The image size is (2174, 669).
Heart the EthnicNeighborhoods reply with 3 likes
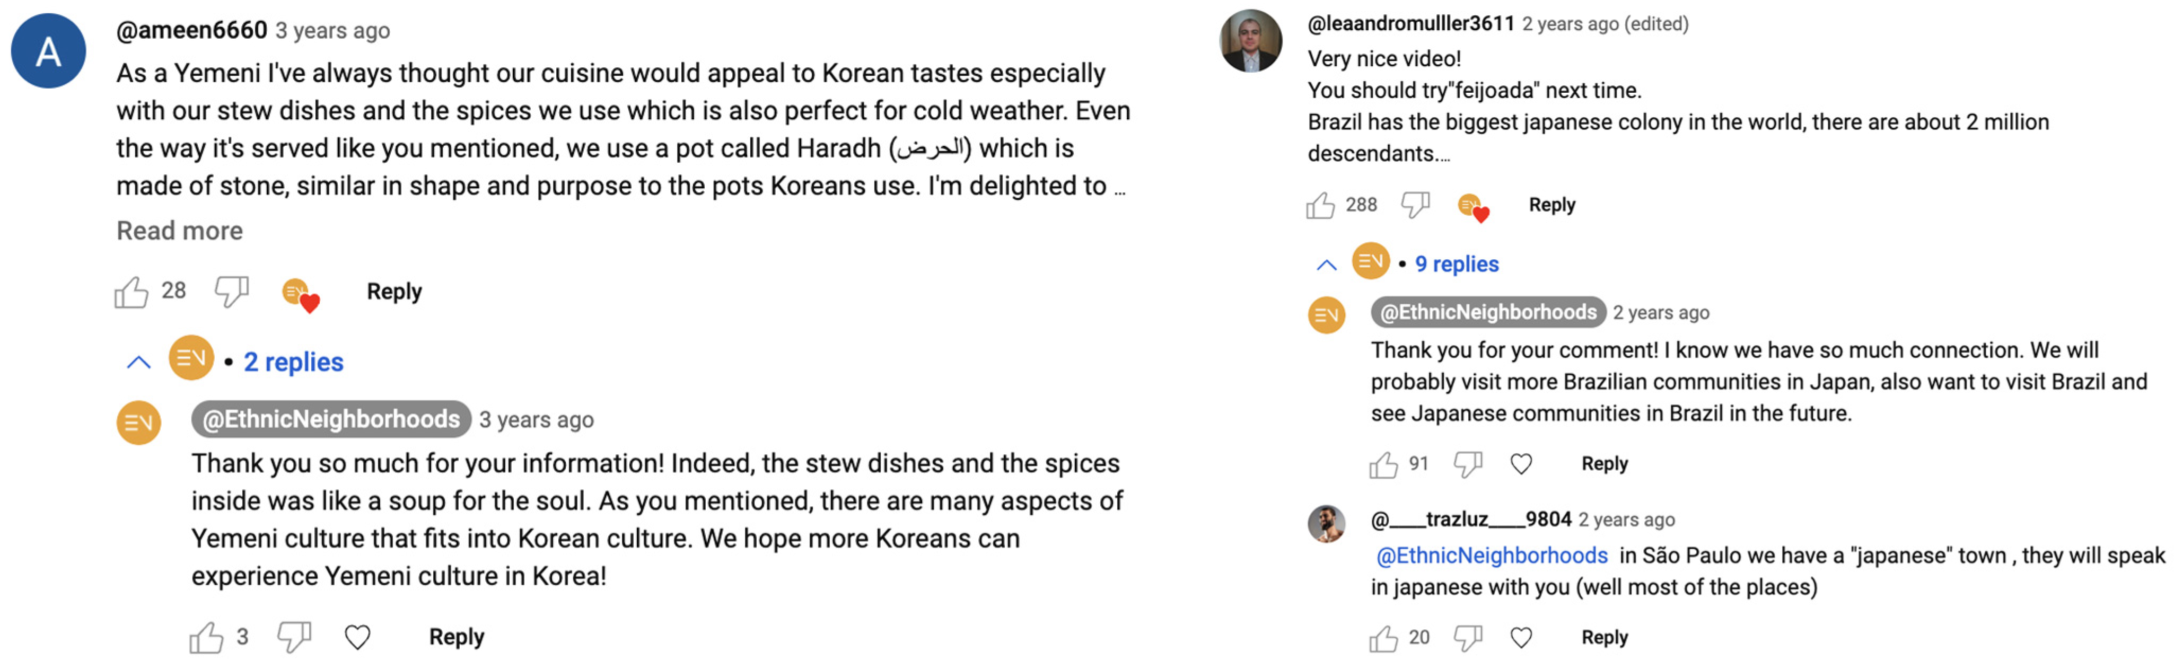tap(358, 637)
